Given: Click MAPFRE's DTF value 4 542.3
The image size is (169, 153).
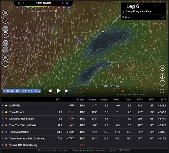Looking at the screenshot, I should point(162,105).
